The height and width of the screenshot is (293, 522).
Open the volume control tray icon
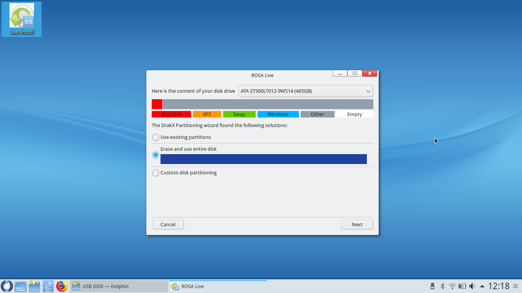[472, 286]
